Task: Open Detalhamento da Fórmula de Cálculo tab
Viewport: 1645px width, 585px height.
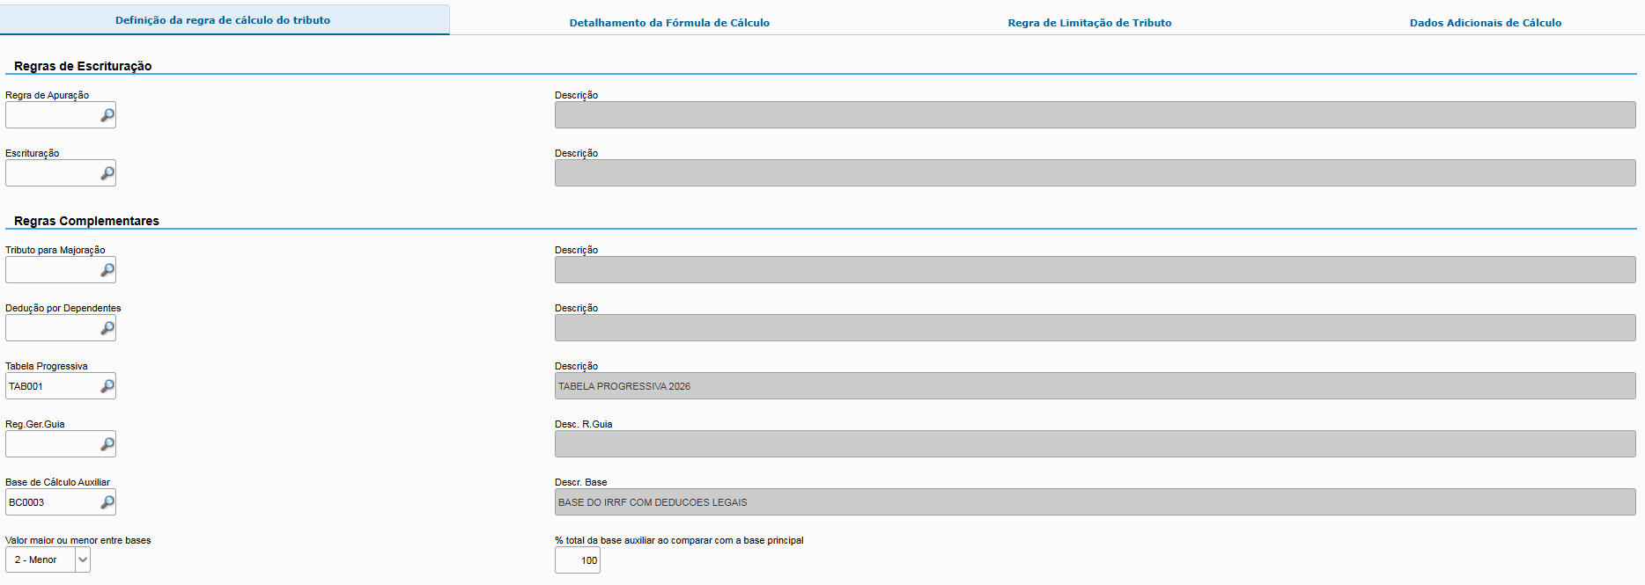Action: pos(669,23)
